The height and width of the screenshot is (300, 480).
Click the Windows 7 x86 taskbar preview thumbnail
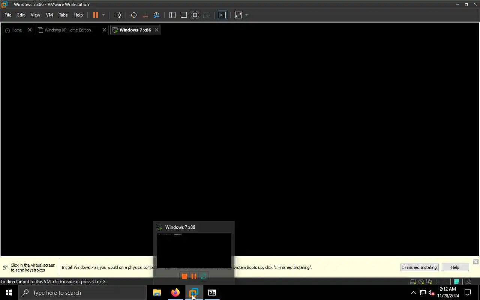click(x=194, y=250)
